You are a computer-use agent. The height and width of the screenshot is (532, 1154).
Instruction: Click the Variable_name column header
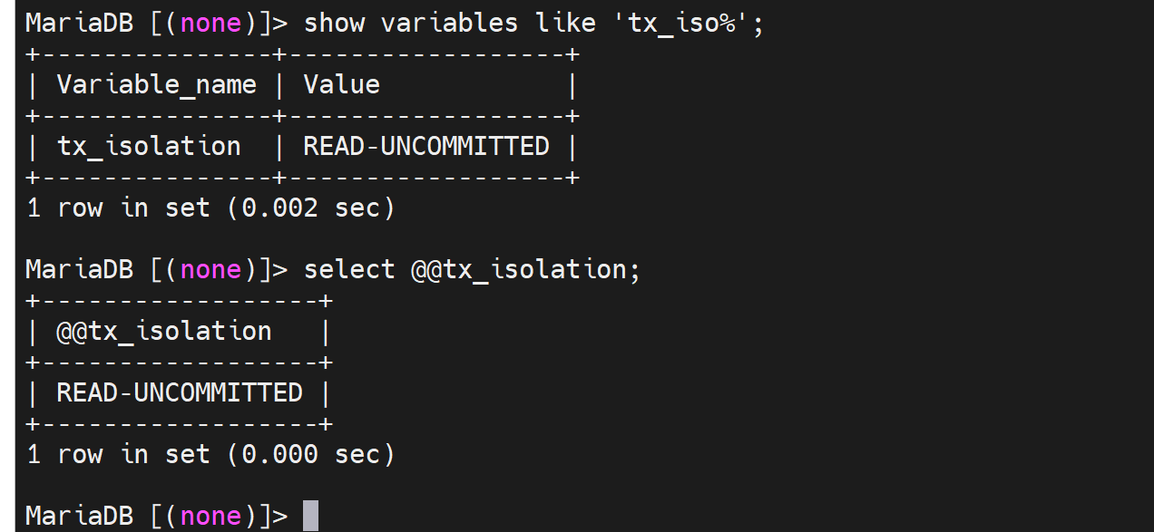[x=156, y=85]
